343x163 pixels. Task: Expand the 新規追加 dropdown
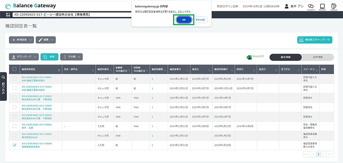[x=21, y=40]
